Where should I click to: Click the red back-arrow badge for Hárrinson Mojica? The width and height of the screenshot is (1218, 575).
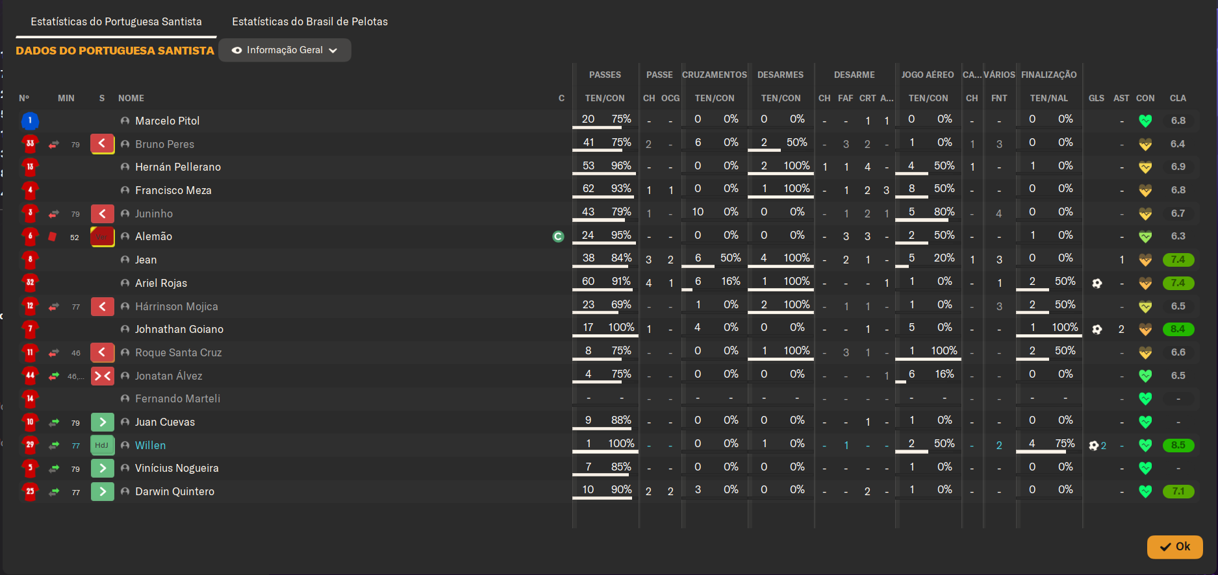[103, 306]
